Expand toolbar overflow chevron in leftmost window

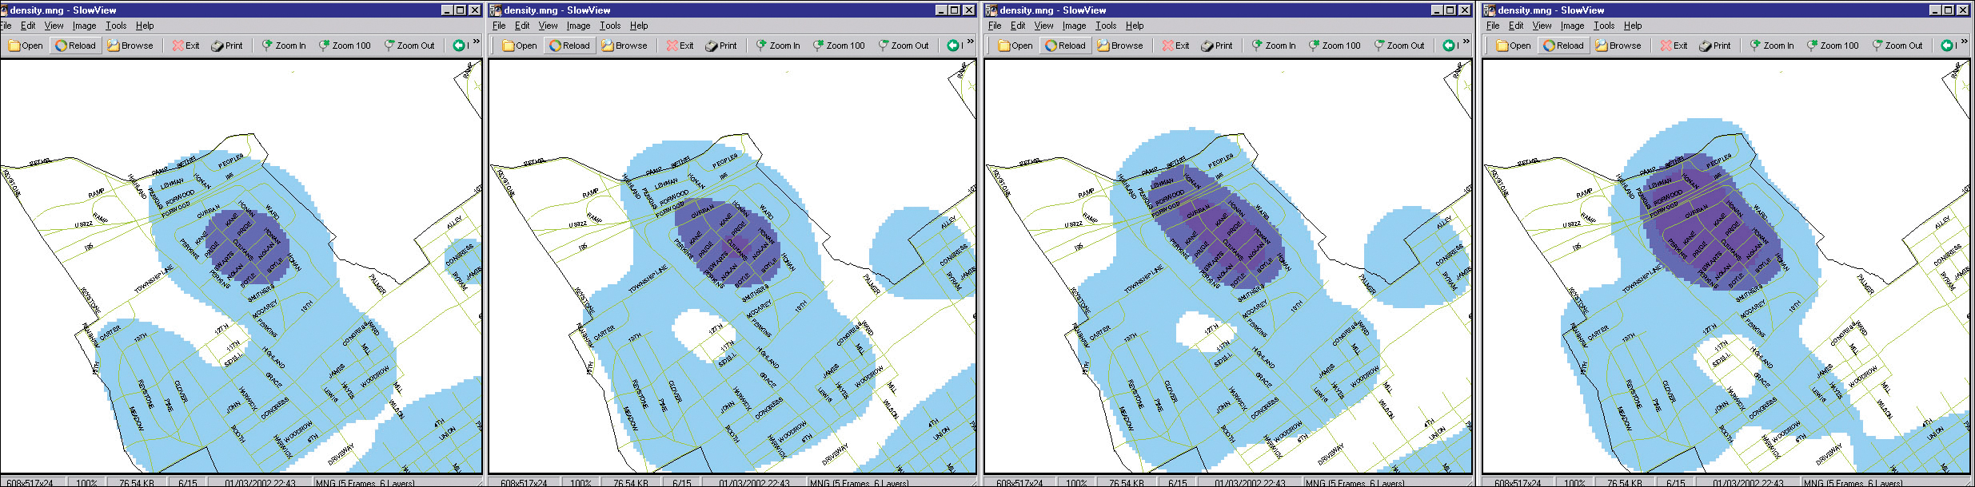(477, 42)
